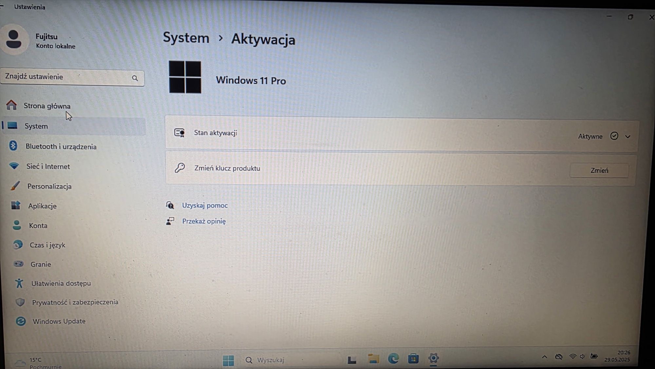
Task: Click the brush icon beside Personalizacja
Action: click(x=15, y=185)
